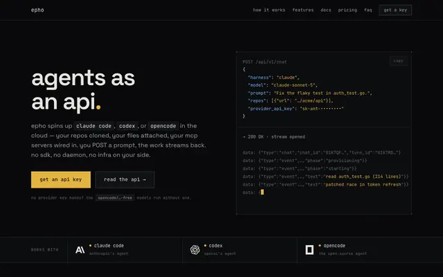The height and width of the screenshot is (277, 443).
Task: Click the blinking yellow cursor in stream output
Action: tap(262, 193)
